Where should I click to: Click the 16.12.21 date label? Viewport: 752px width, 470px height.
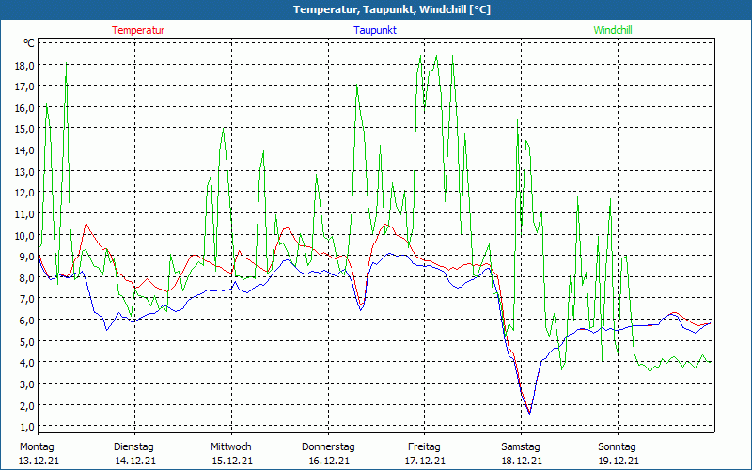click(x=328, y=461)
